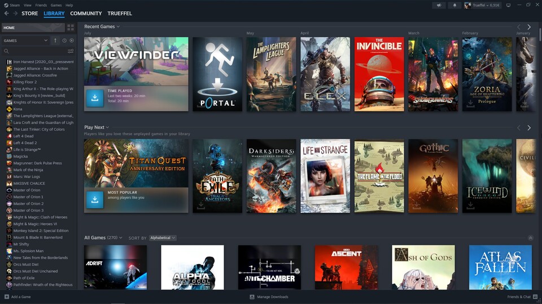Select Portal cover in Recent Games

(x=217, y=74)
